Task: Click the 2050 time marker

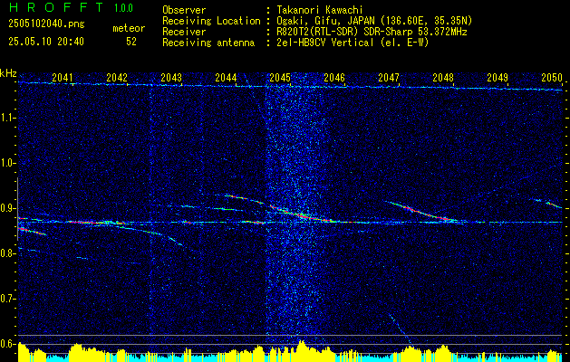Action: coord(552,77)
